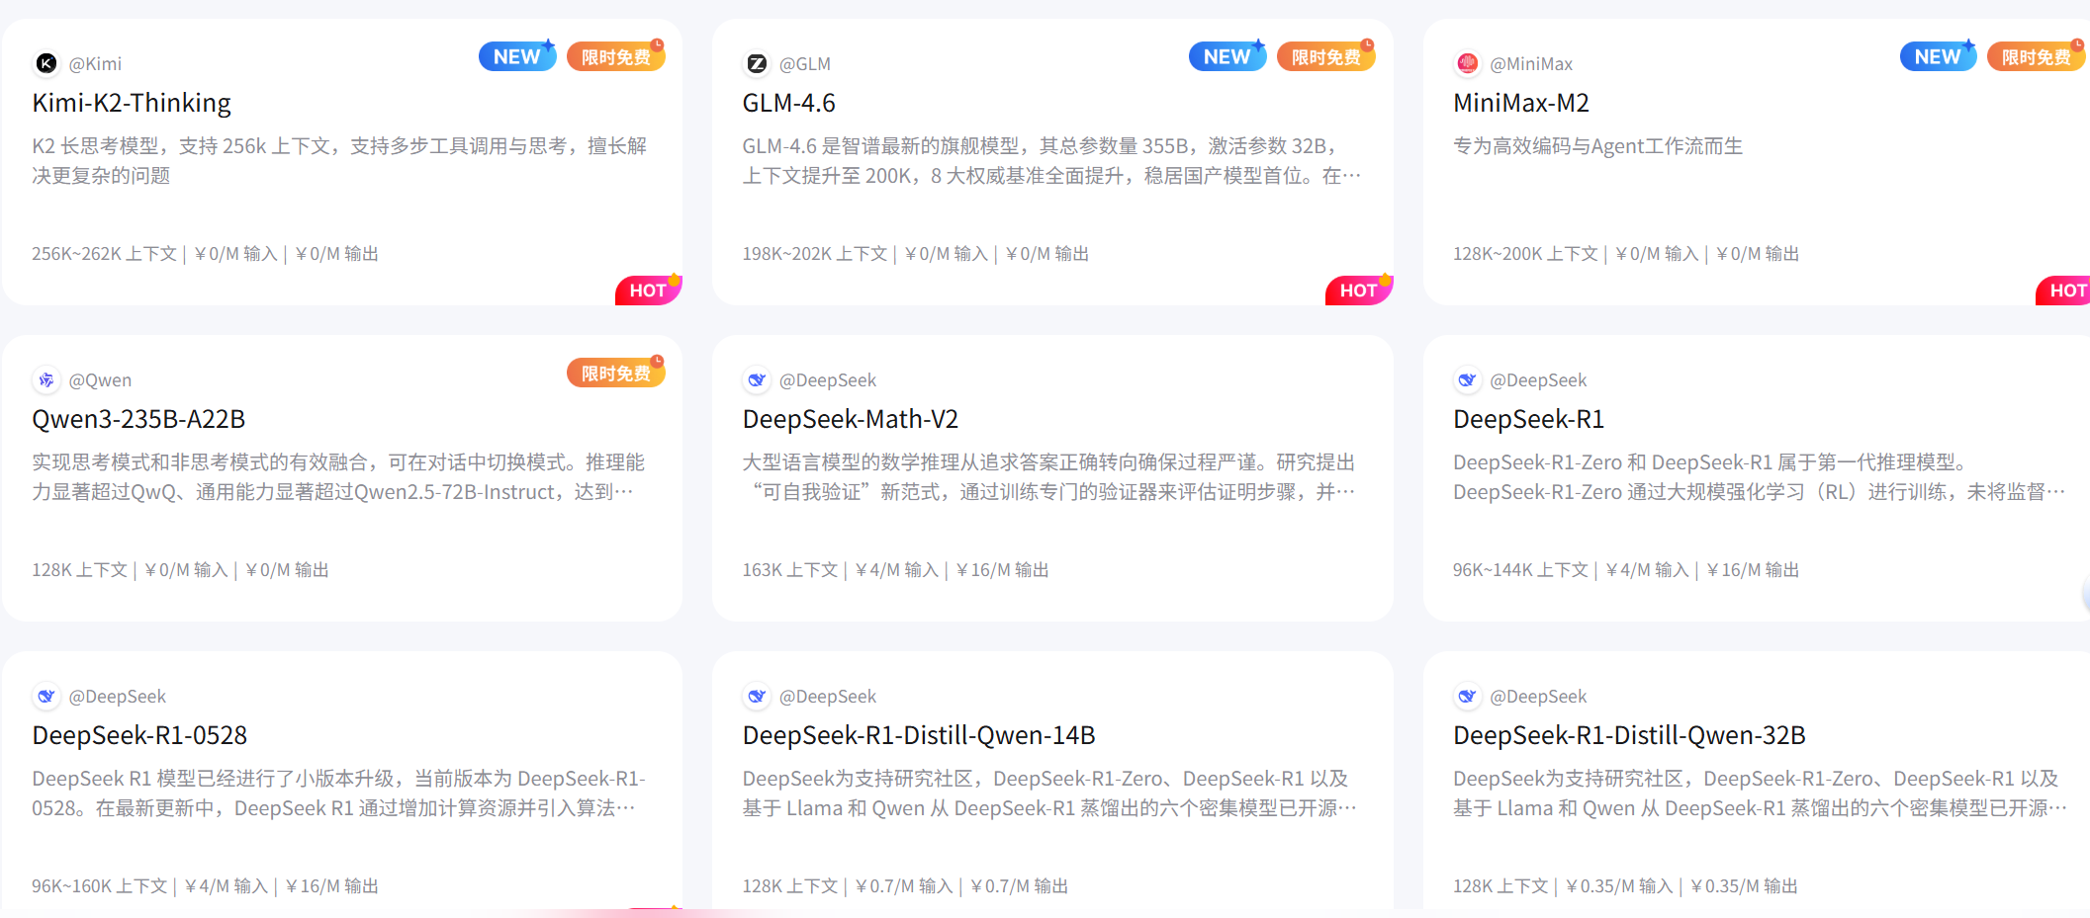
Task: Click HOT badge on Kimi-K2-Thinking card
Action: tap(648, 290)
